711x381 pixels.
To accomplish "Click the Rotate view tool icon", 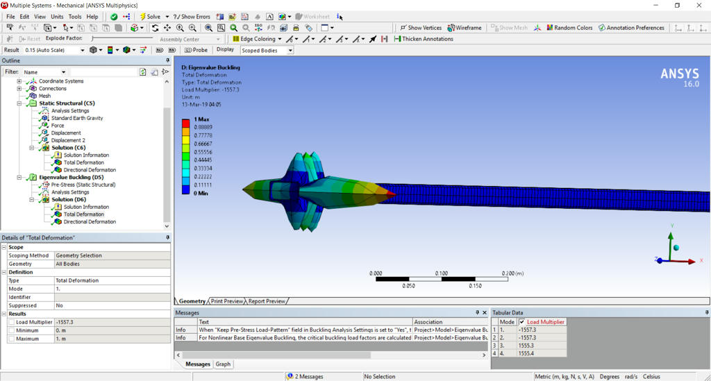I will pyautogui.click(x=155, y=28).
